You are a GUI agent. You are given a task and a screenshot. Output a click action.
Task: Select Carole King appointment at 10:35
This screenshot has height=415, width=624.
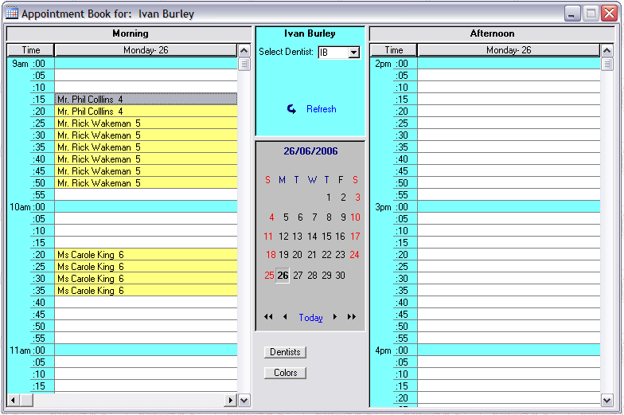(x=146, y=290)
